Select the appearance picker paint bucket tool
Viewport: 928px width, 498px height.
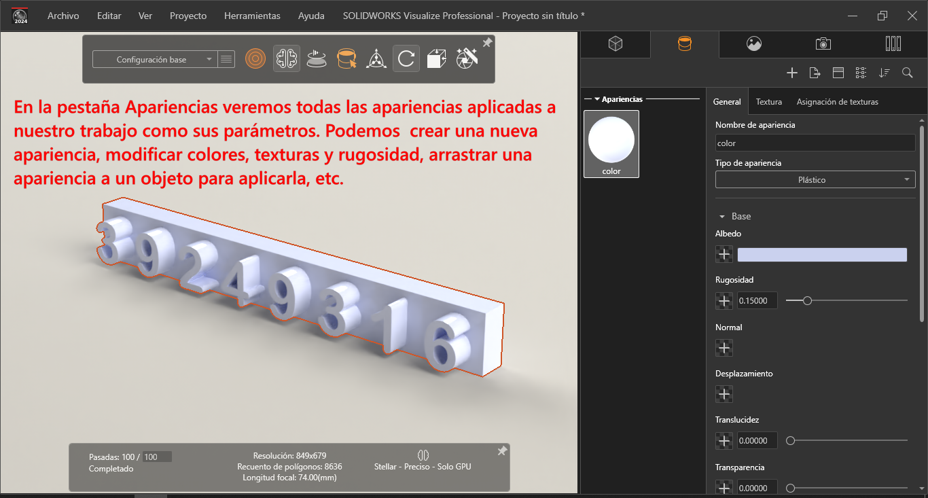tap(346, 59)
